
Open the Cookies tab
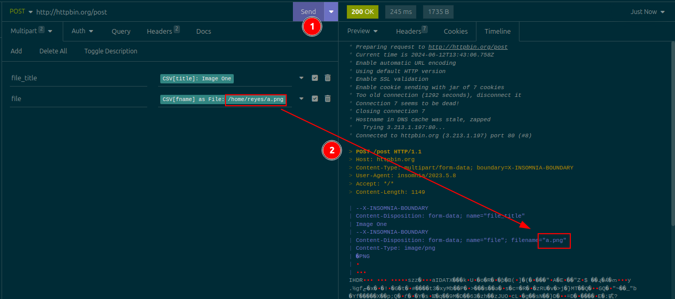(x=456, y=31)
